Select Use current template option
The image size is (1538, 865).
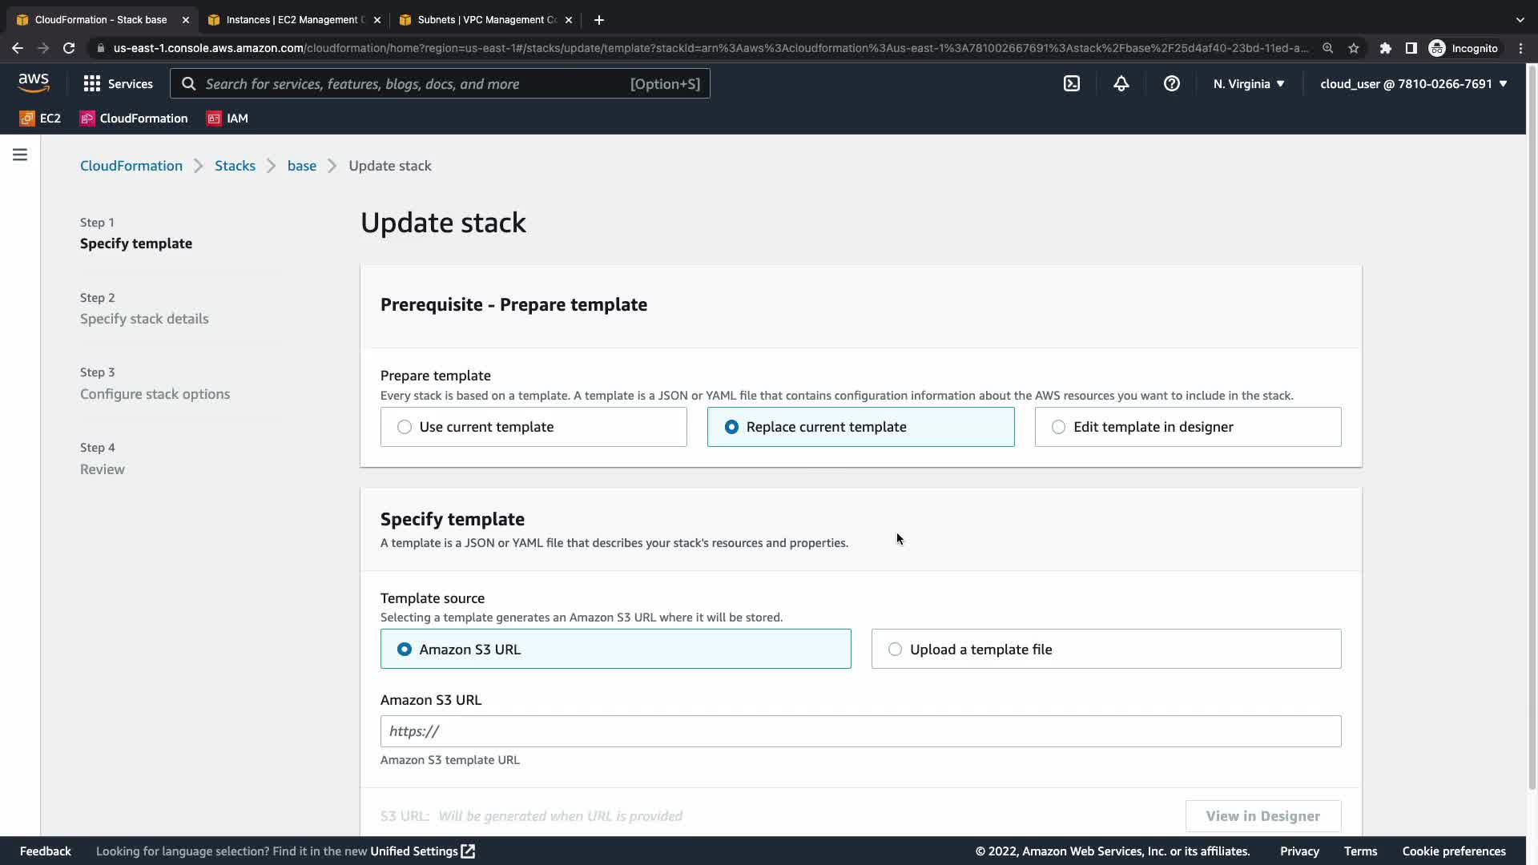[x=405, y=427]
